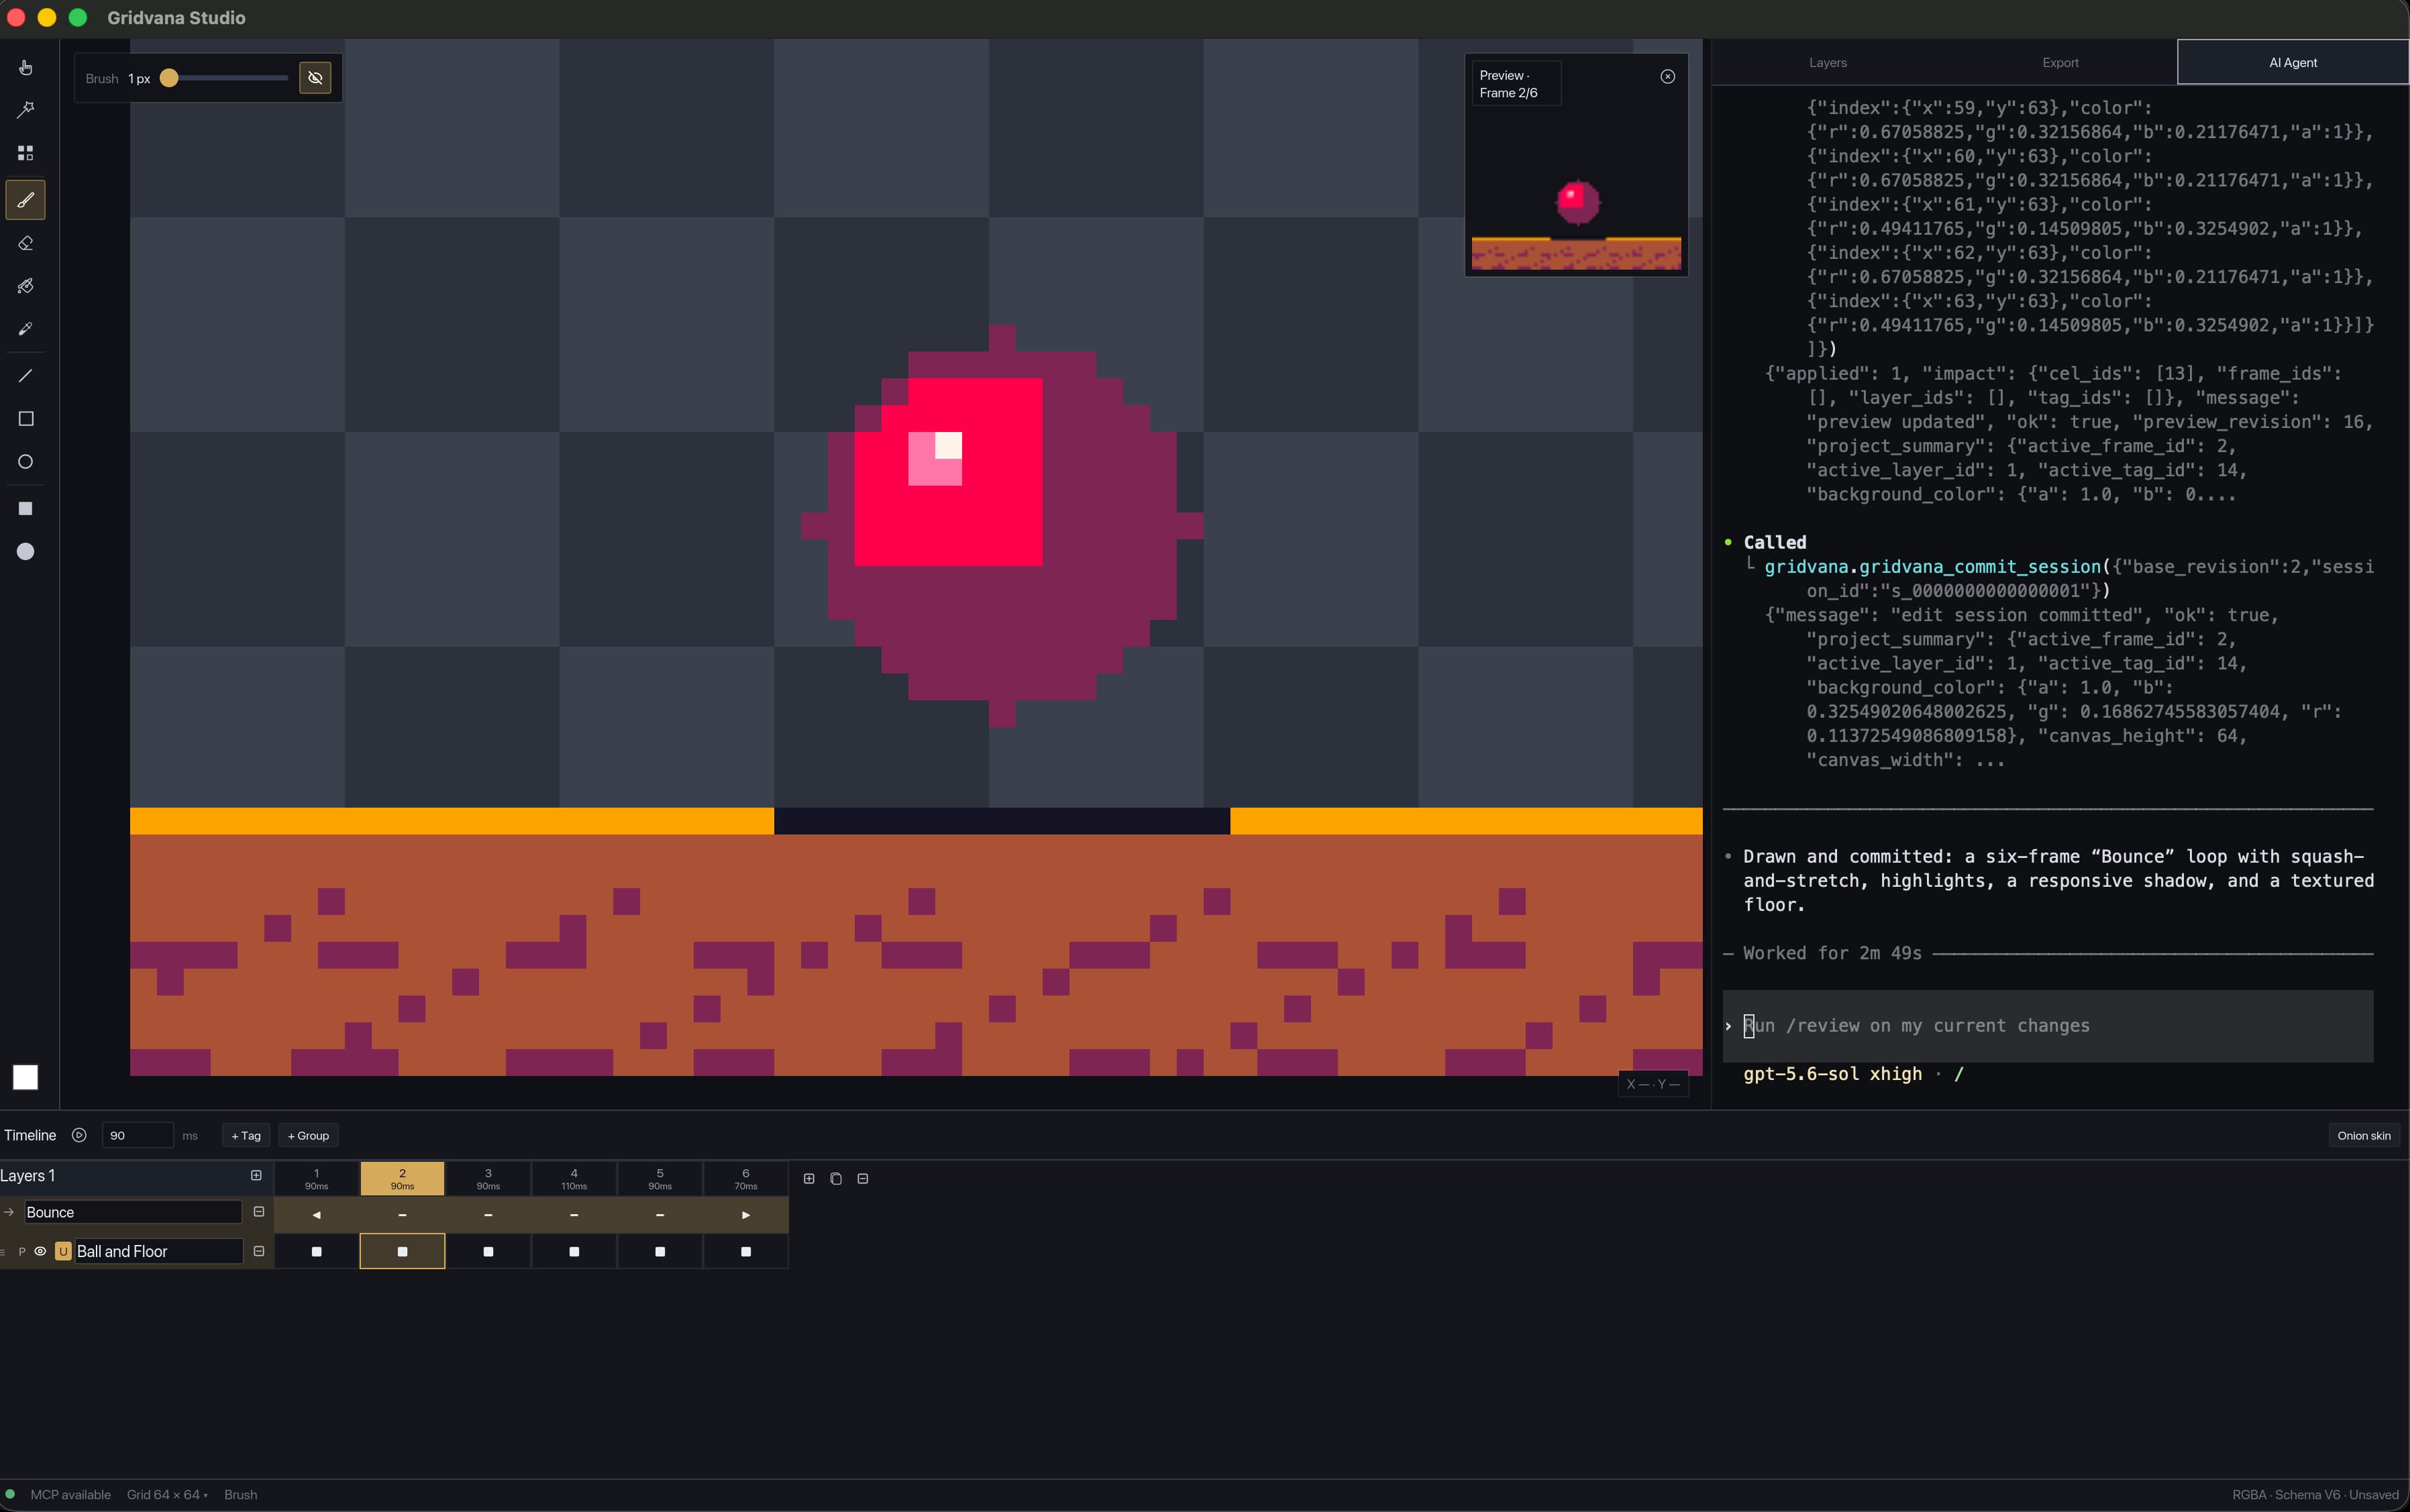Select the Brush tool
This screenshot has height=1512, width=2410.
click(x=26, y=200)
